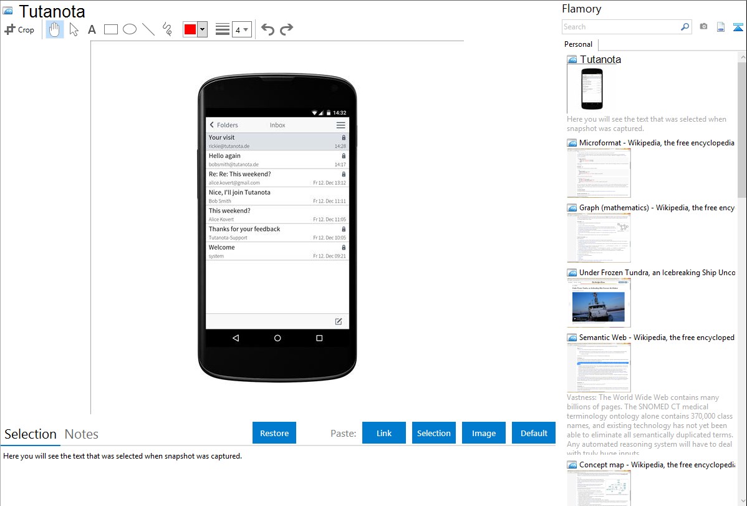Open the Selection tab
This screenshot has width=747, height=506.
31,434
